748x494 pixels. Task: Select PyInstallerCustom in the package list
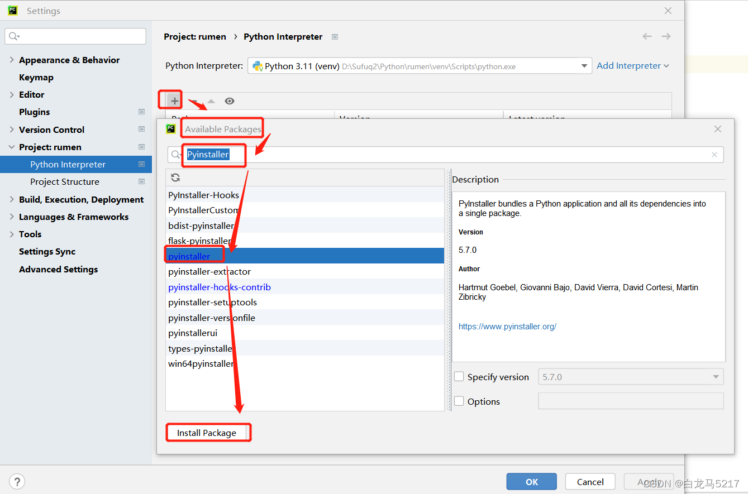(305, 210)
